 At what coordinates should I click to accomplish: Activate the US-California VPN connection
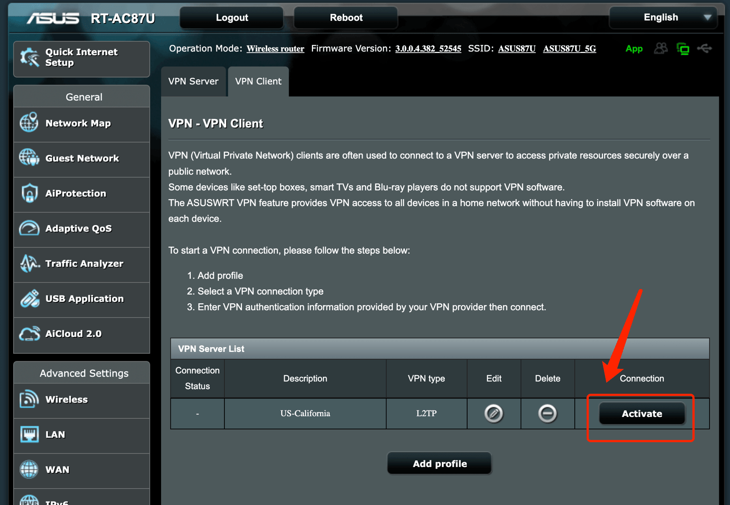point(641,414)
